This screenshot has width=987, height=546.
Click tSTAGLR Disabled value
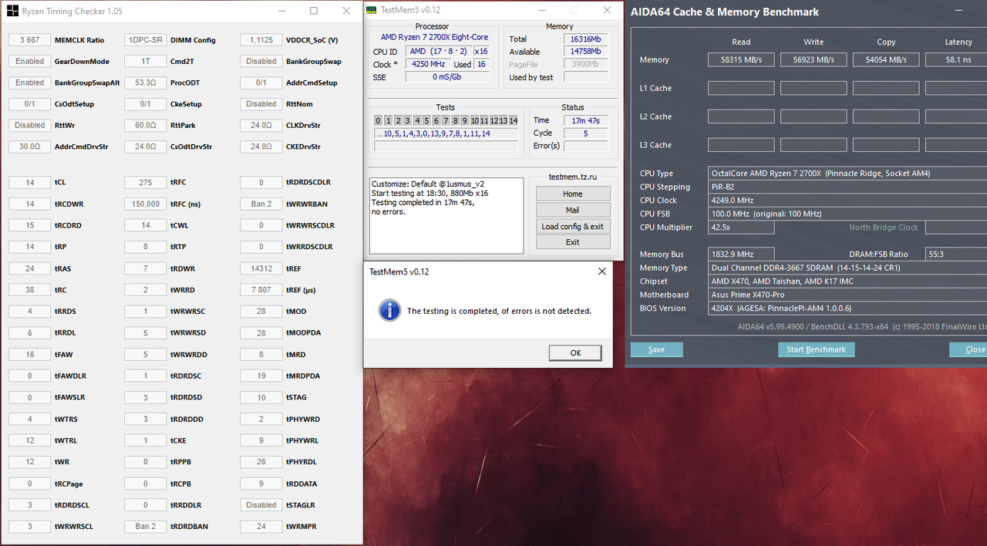click(x=261, y=505)
